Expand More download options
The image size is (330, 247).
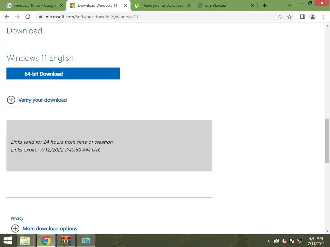tap(44, 229)
